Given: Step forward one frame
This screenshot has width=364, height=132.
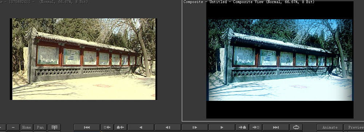Looking at the screenshot, I should point(195,127).
